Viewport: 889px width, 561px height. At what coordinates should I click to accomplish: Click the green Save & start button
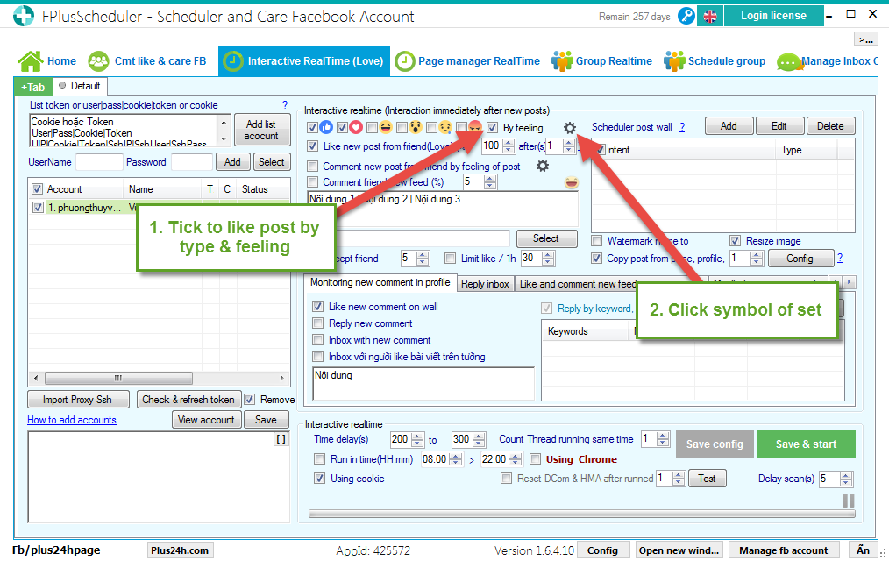[807, 444]
